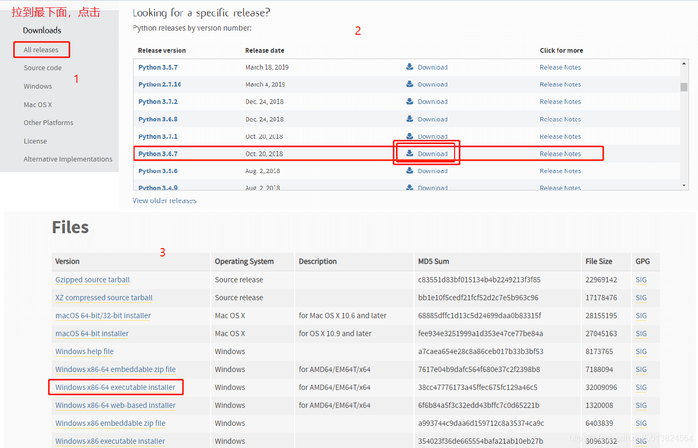Open SIG for macOS 64-bit installer
Image resolution: width=698 pixels, height=448 pixels.
[x=641, y=333]
